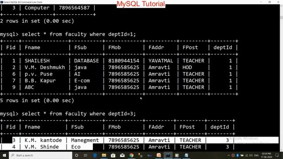Viewport: 283px width, 159px height.
Task: Click the Start a search taskbar box
Action: click(x=41, y=155)
